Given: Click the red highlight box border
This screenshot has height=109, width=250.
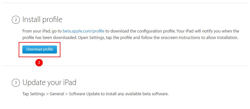Looking at the screenshot, I should [40, 42].
